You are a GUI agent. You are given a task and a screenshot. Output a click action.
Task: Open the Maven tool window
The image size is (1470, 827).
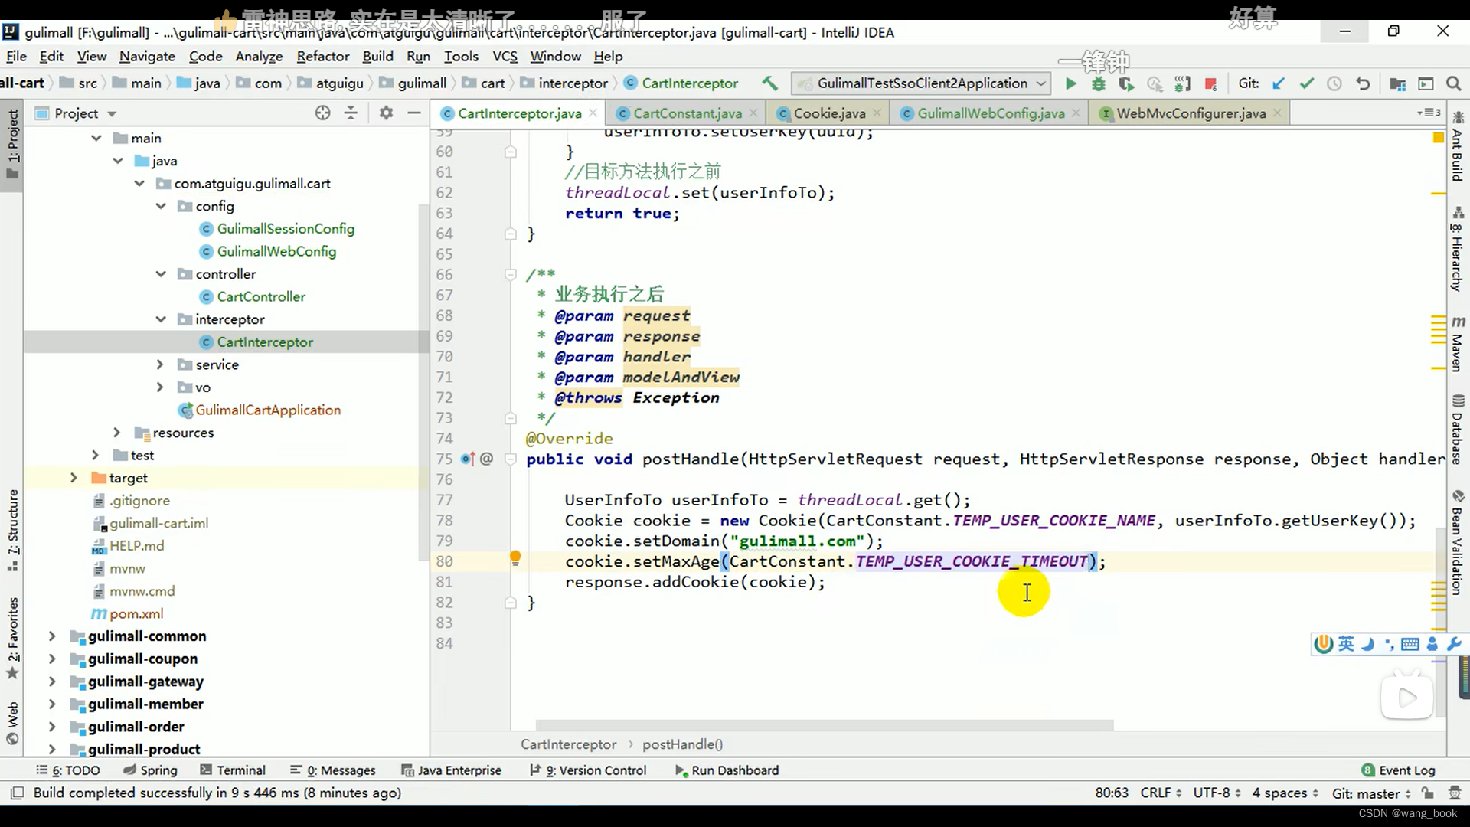coord(1458,345)
